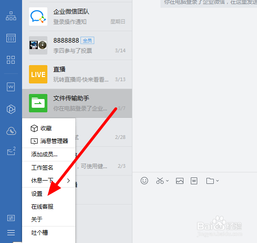
Task: Click the green 文件传输助手 avatar
Action: tap(38, 103)
